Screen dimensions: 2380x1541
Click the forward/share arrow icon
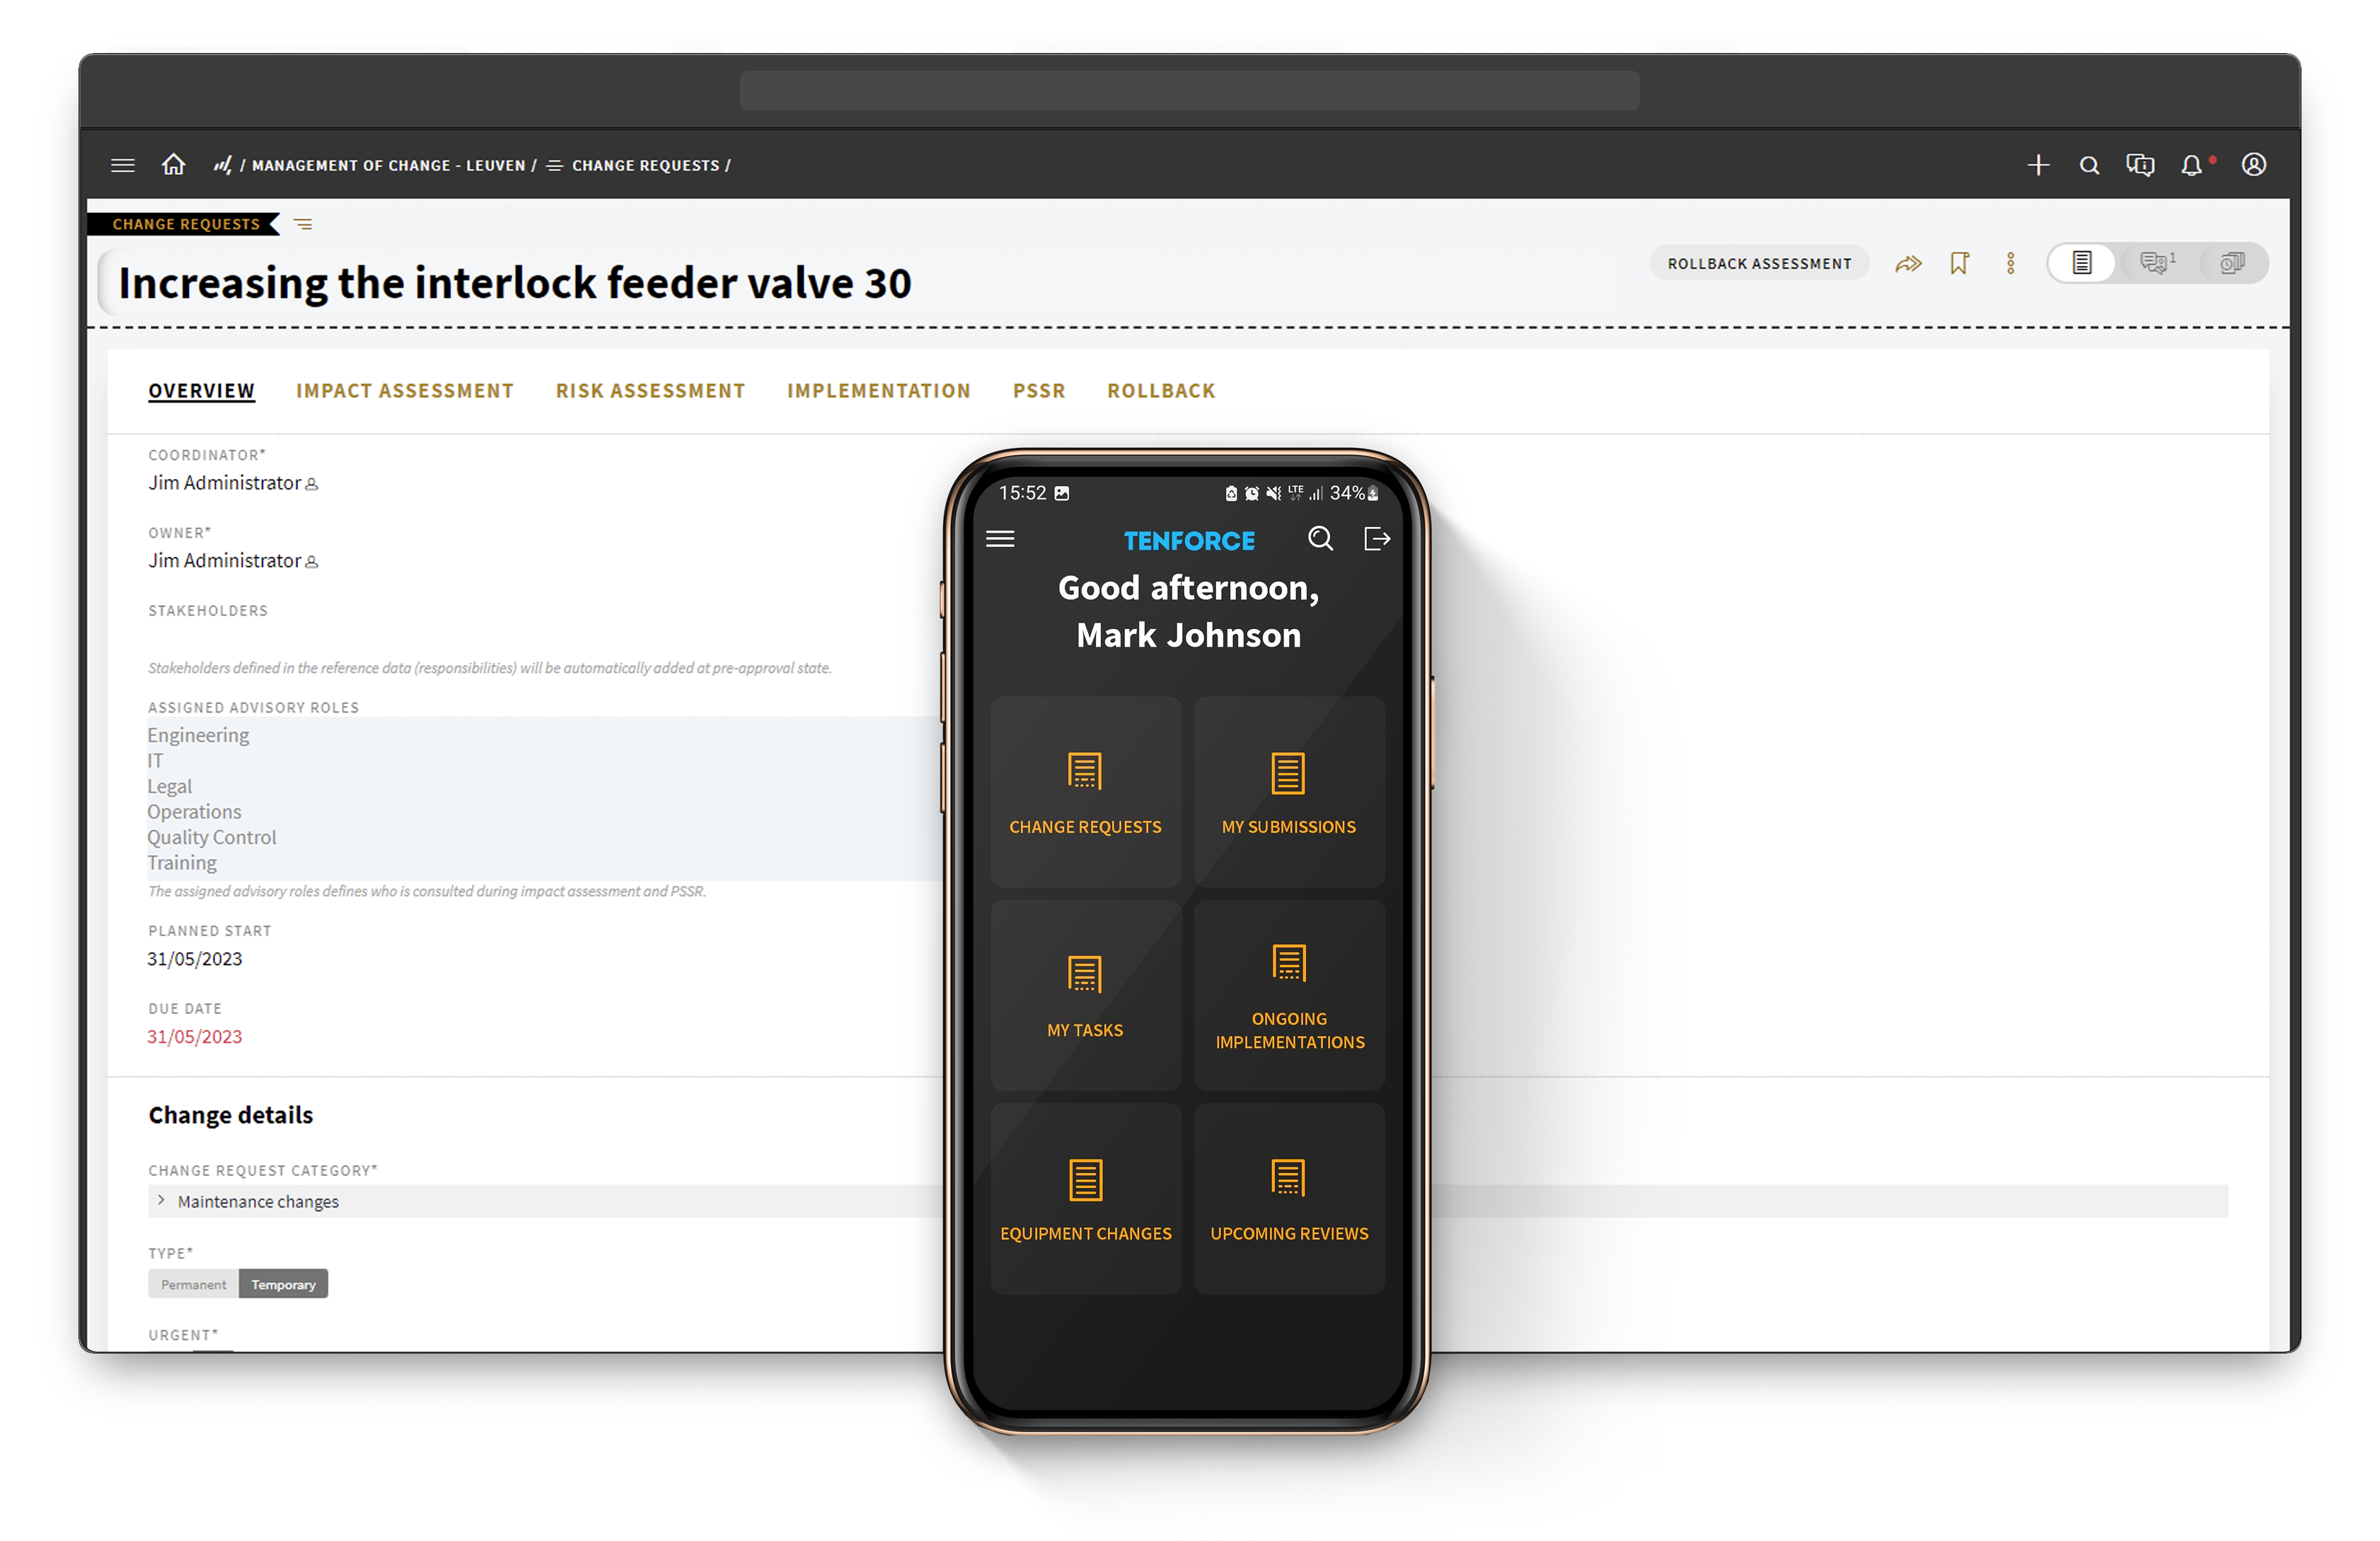1908,263
